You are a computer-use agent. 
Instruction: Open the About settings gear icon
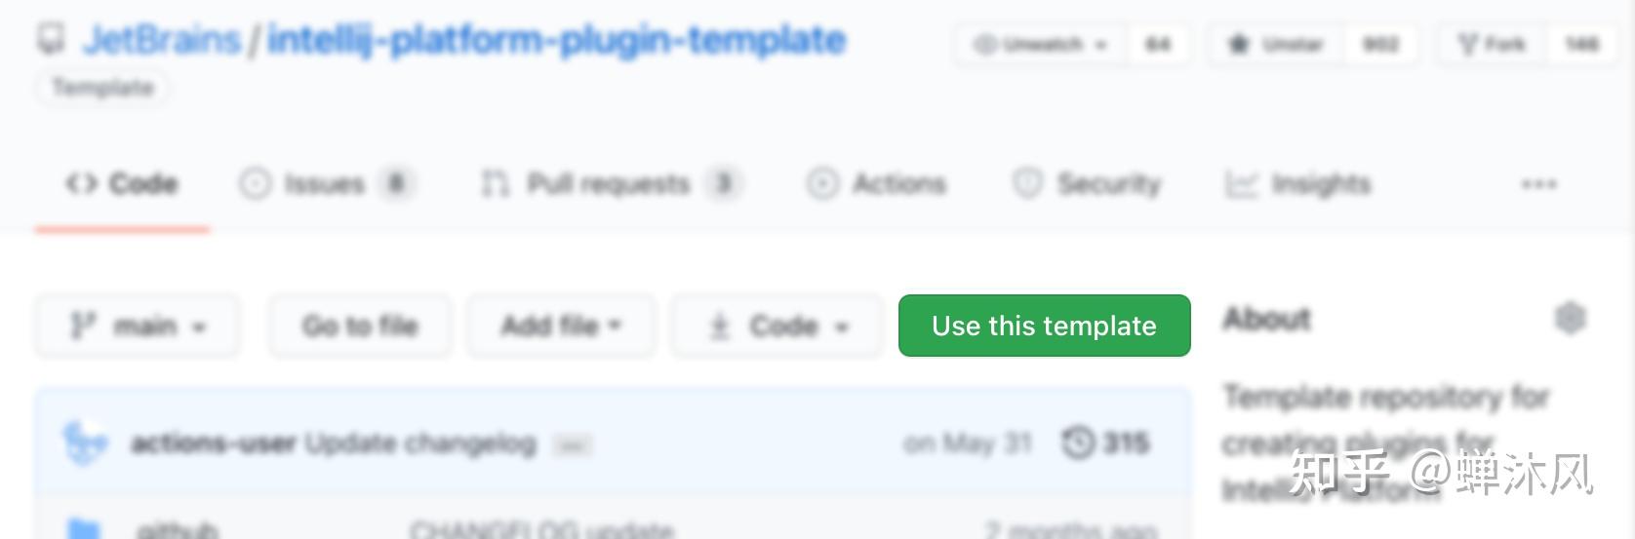point(1570,318)
